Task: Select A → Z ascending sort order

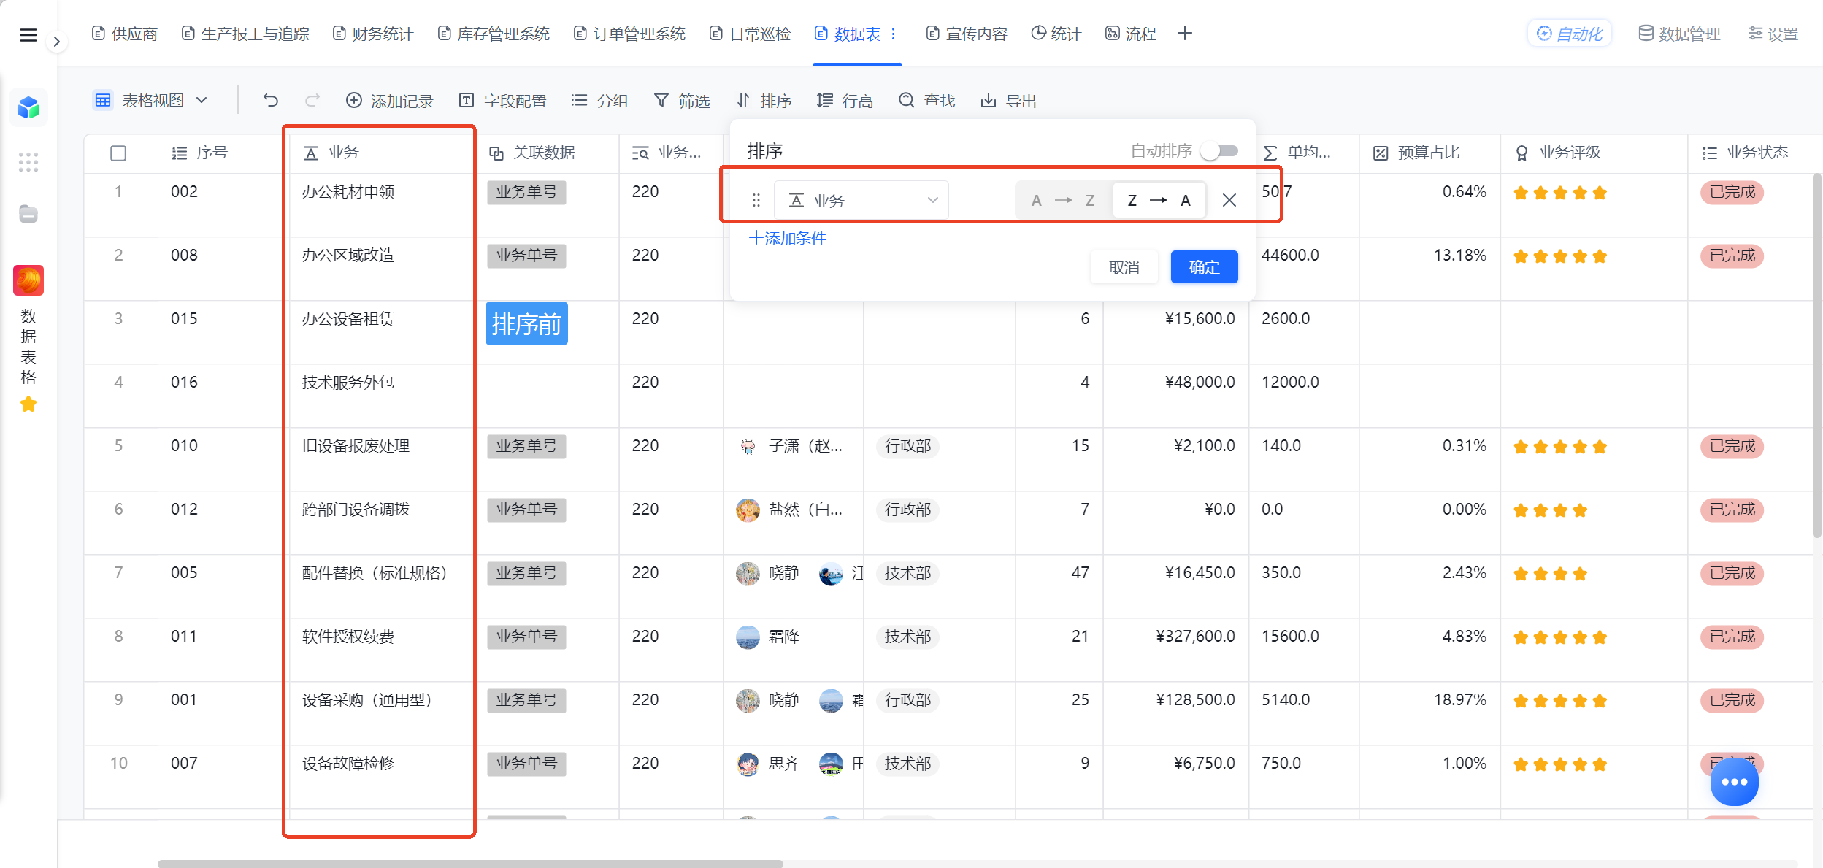Action: pos(1063,200)
